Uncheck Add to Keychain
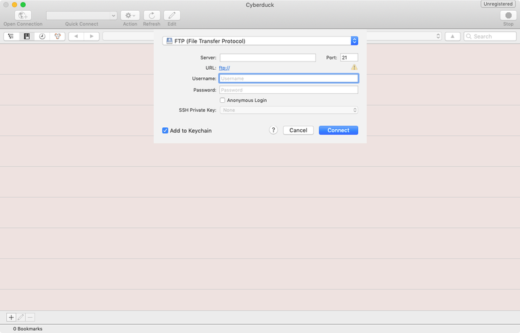 [x=165, y=131]
